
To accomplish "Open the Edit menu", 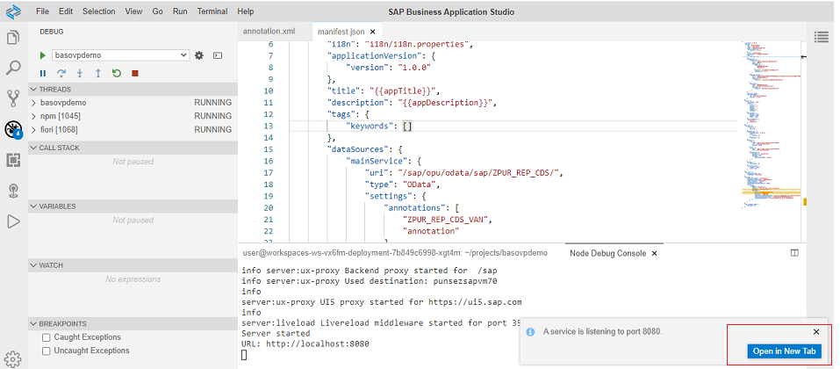I will pyautogui.click(x=66, y=11).
